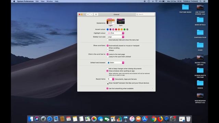
Task: Open the Edit menu
Action: coord(37,1)
